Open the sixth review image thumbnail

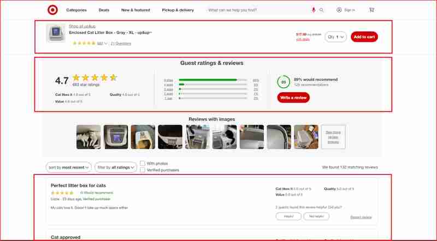click(225, 137)
